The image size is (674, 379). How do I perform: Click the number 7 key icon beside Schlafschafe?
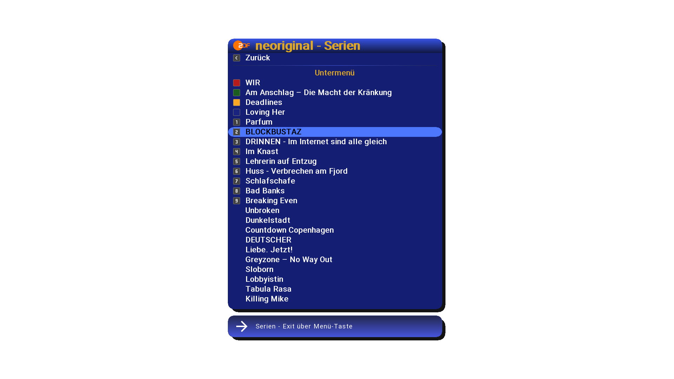[237, 181]
